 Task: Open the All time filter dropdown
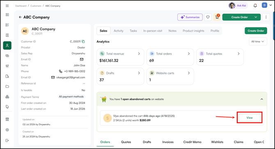coord(258,41)
